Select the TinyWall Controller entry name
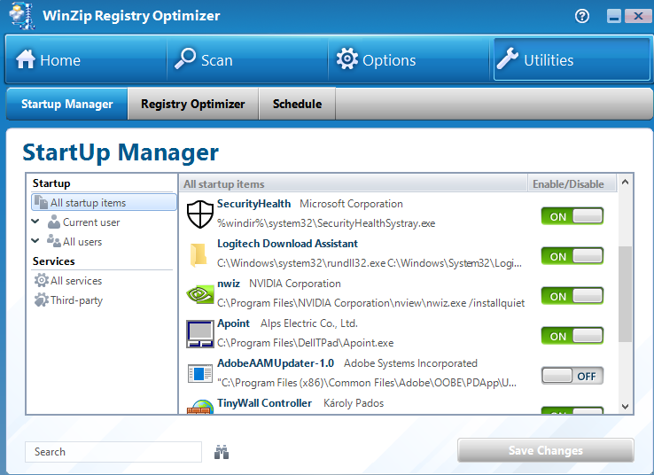The image size is (654, 475). (264, 403)
